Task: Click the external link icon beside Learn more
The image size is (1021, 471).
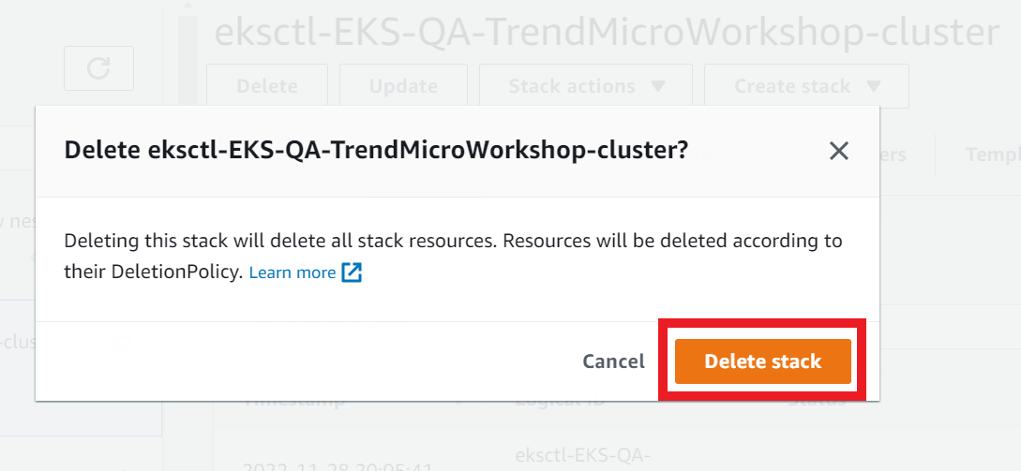Action: coord(352,272)
